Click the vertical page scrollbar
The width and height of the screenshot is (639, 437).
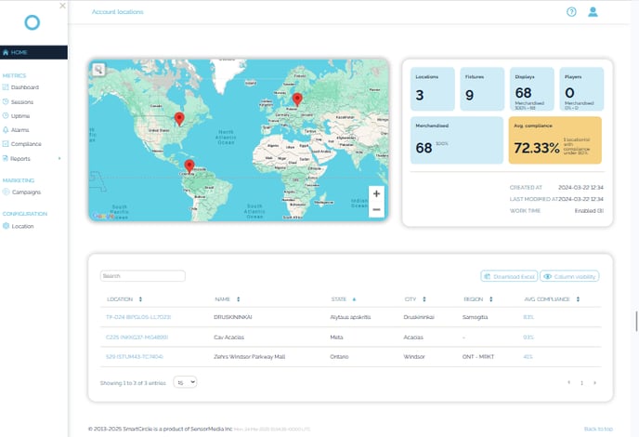coord(636,322)
